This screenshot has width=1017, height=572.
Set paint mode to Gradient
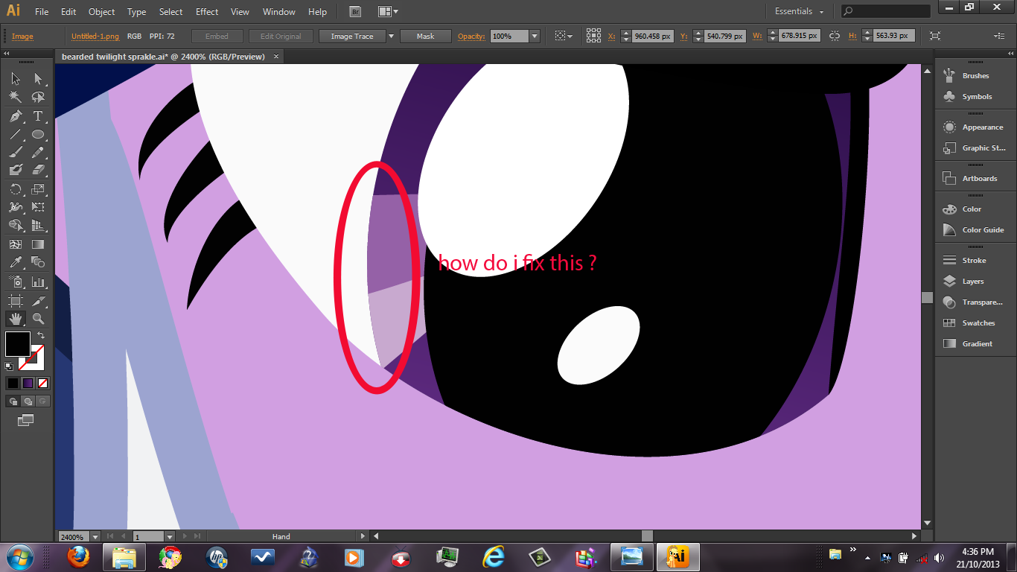pyautogui.click(x=28, y=383)
